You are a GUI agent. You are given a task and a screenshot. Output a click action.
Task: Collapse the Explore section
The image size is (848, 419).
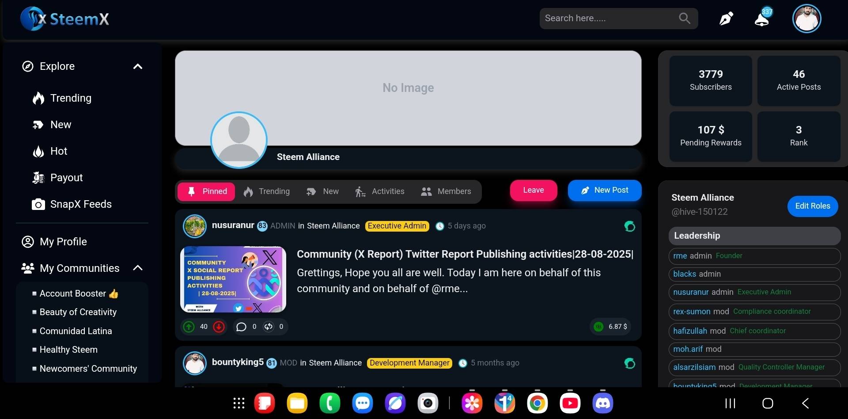[138, 66]
